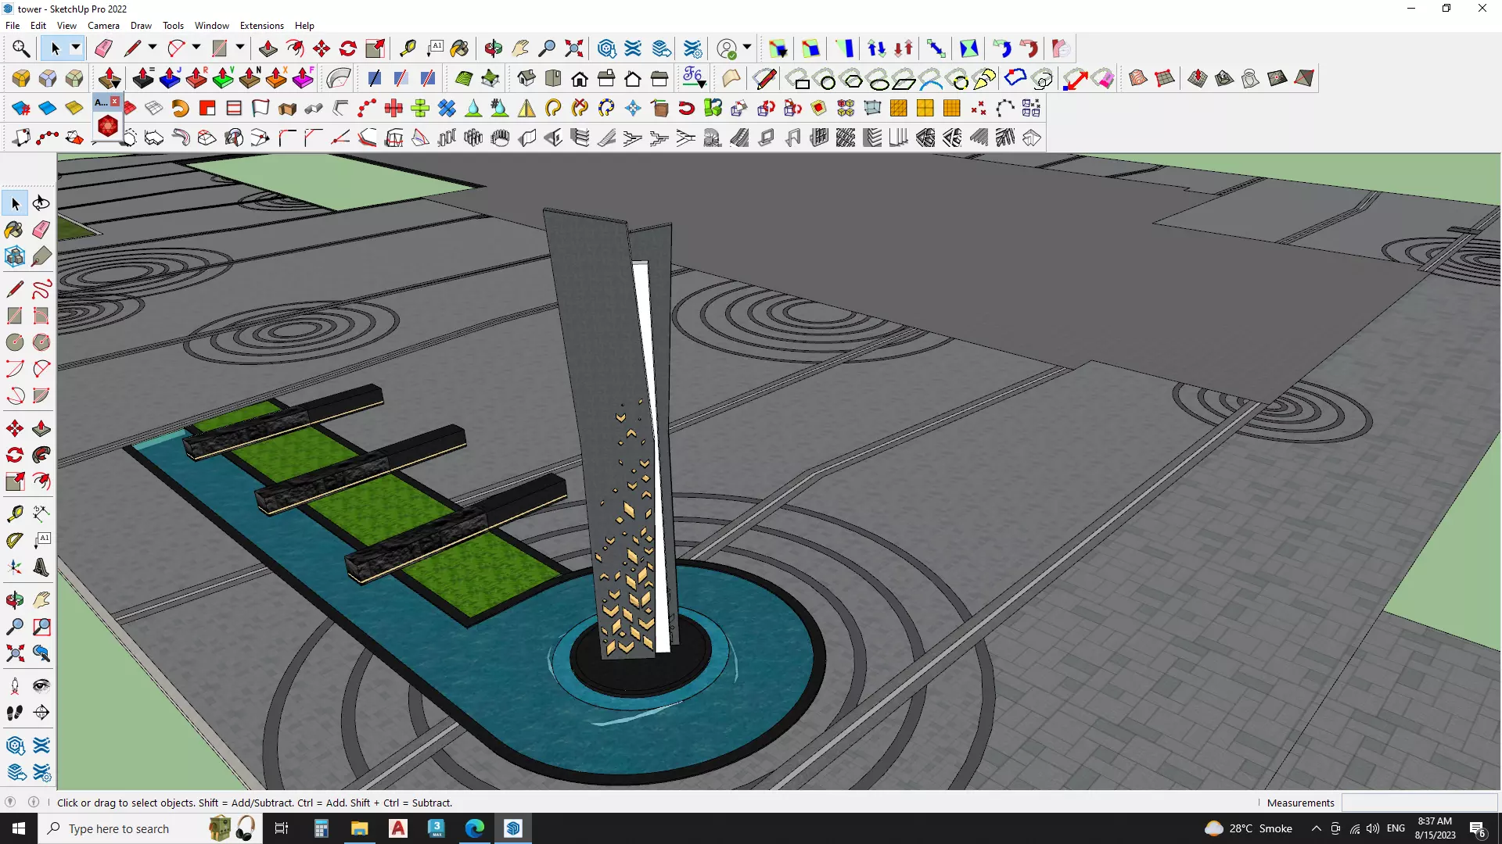Click the Measurements input box
Image resolution: width=1502 pixels, height=844 pixels.
coord(1418,803)
